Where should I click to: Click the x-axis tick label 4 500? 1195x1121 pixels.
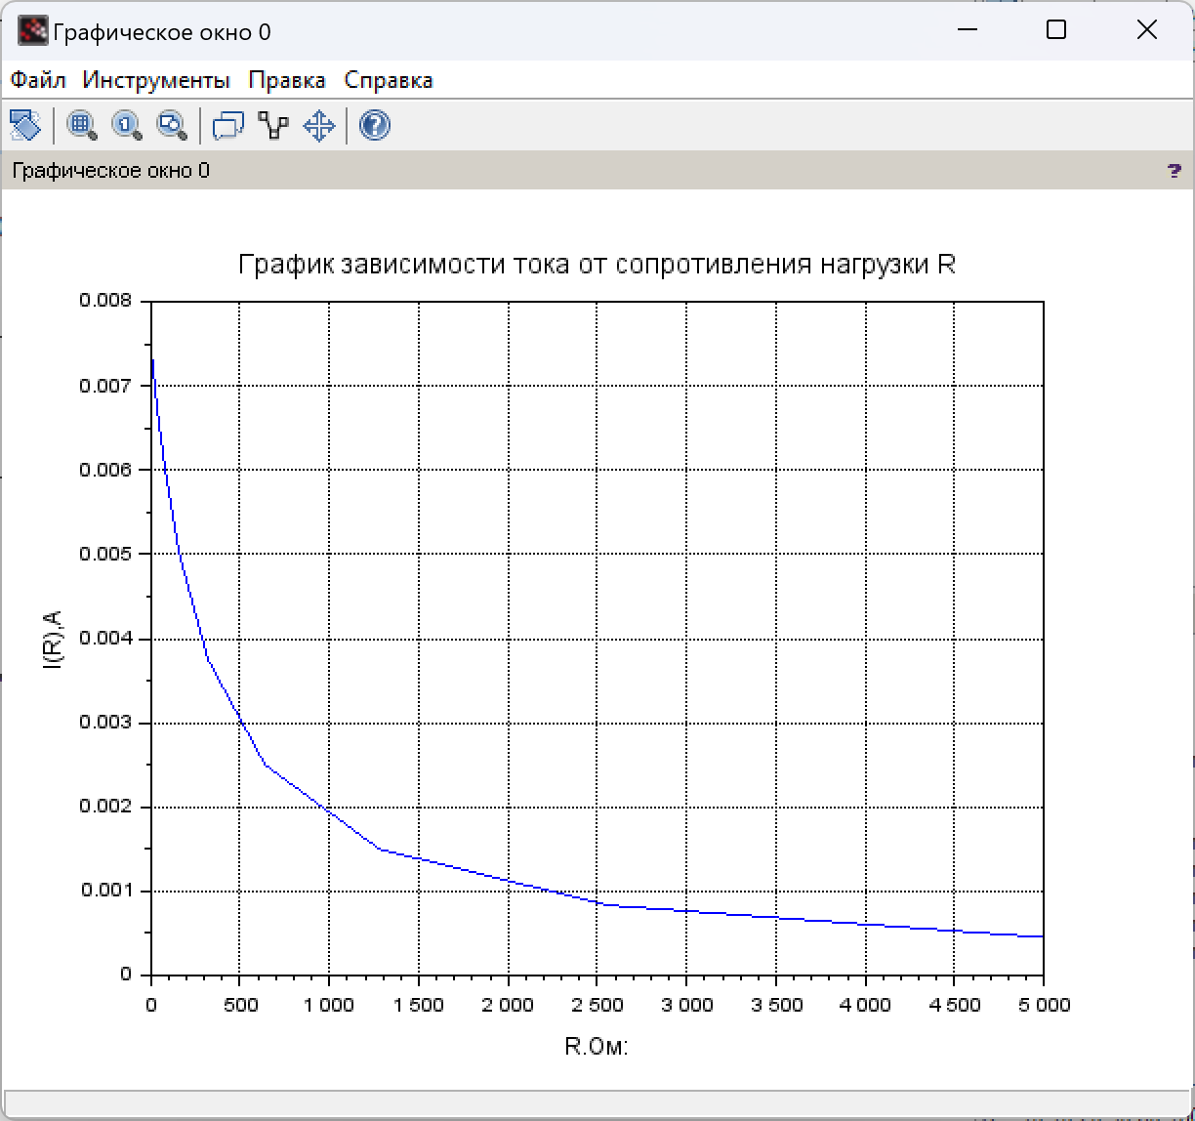[954, 1006]
